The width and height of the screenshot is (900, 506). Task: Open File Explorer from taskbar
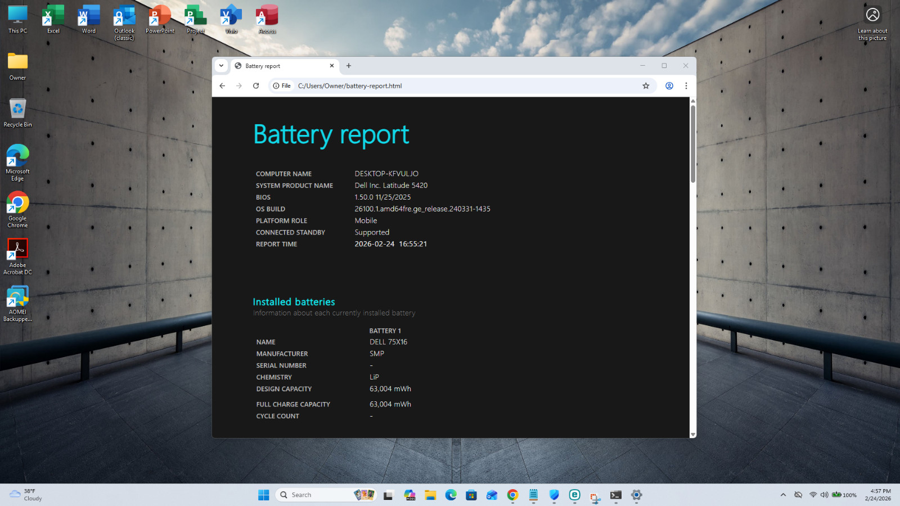pyautogui.click(x=430, y=495)
